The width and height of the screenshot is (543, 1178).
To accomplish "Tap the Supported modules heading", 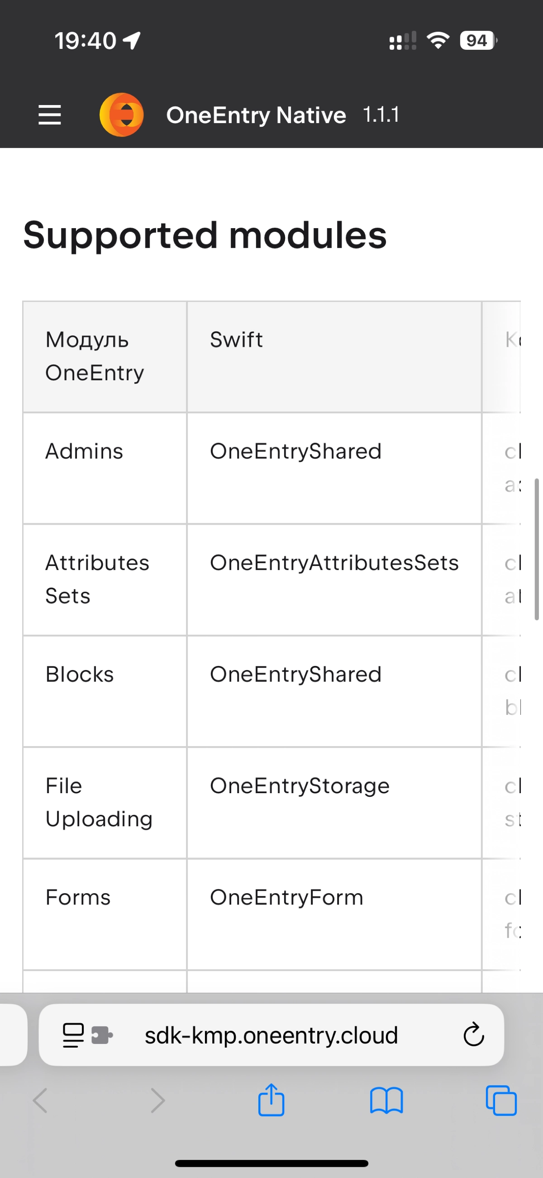I will click(205, 235).
